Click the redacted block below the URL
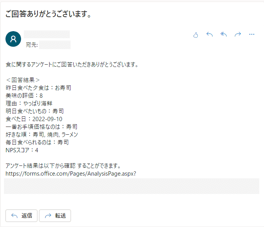Viewport: 264px width, 227px height. (131, 186)
